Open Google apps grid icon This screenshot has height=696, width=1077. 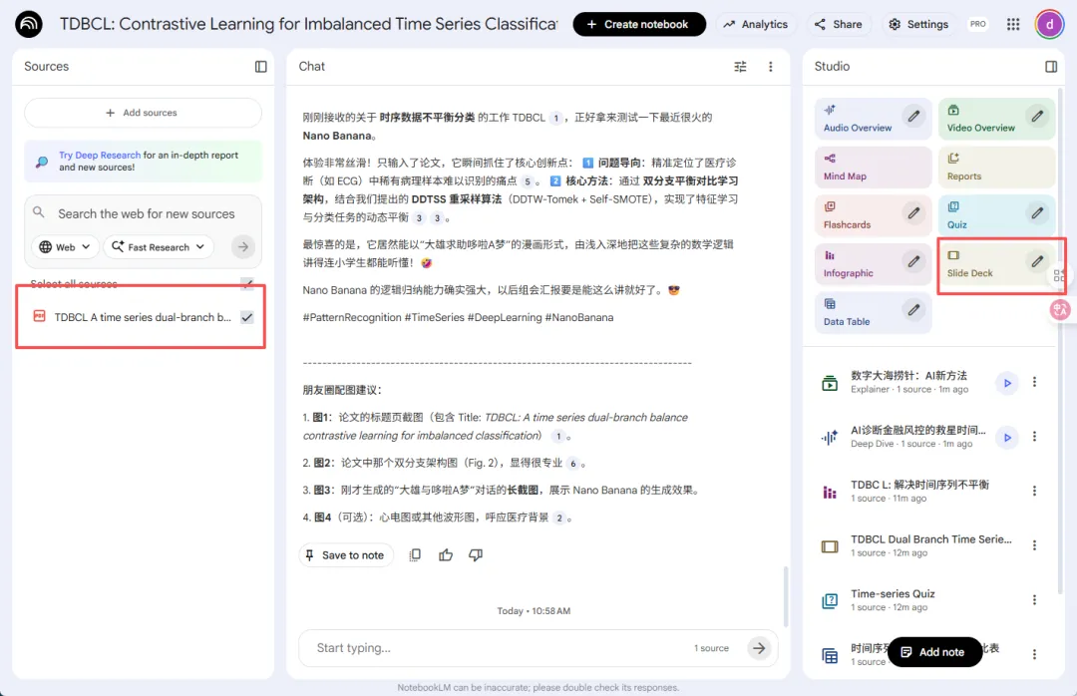(x=1013, y=24)
